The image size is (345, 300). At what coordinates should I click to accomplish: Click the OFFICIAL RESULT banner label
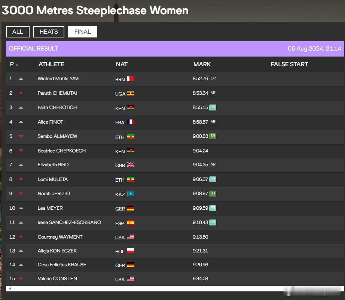click(x=33, y=48)
